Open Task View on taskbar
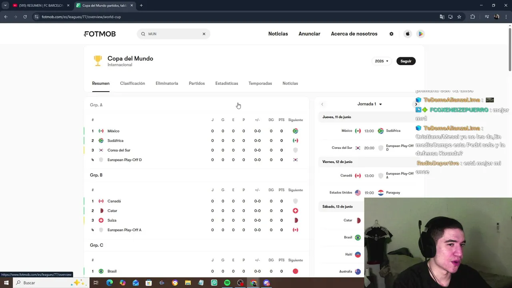Viewport: 512px width, 288px height. click(96, 283)
